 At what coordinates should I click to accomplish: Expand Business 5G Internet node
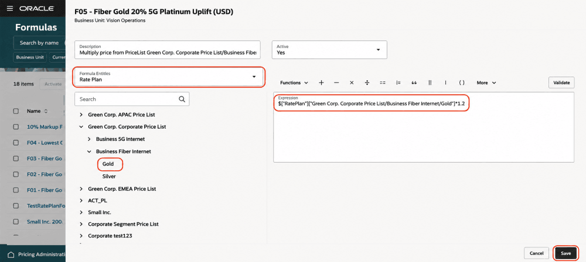(89, 139)
